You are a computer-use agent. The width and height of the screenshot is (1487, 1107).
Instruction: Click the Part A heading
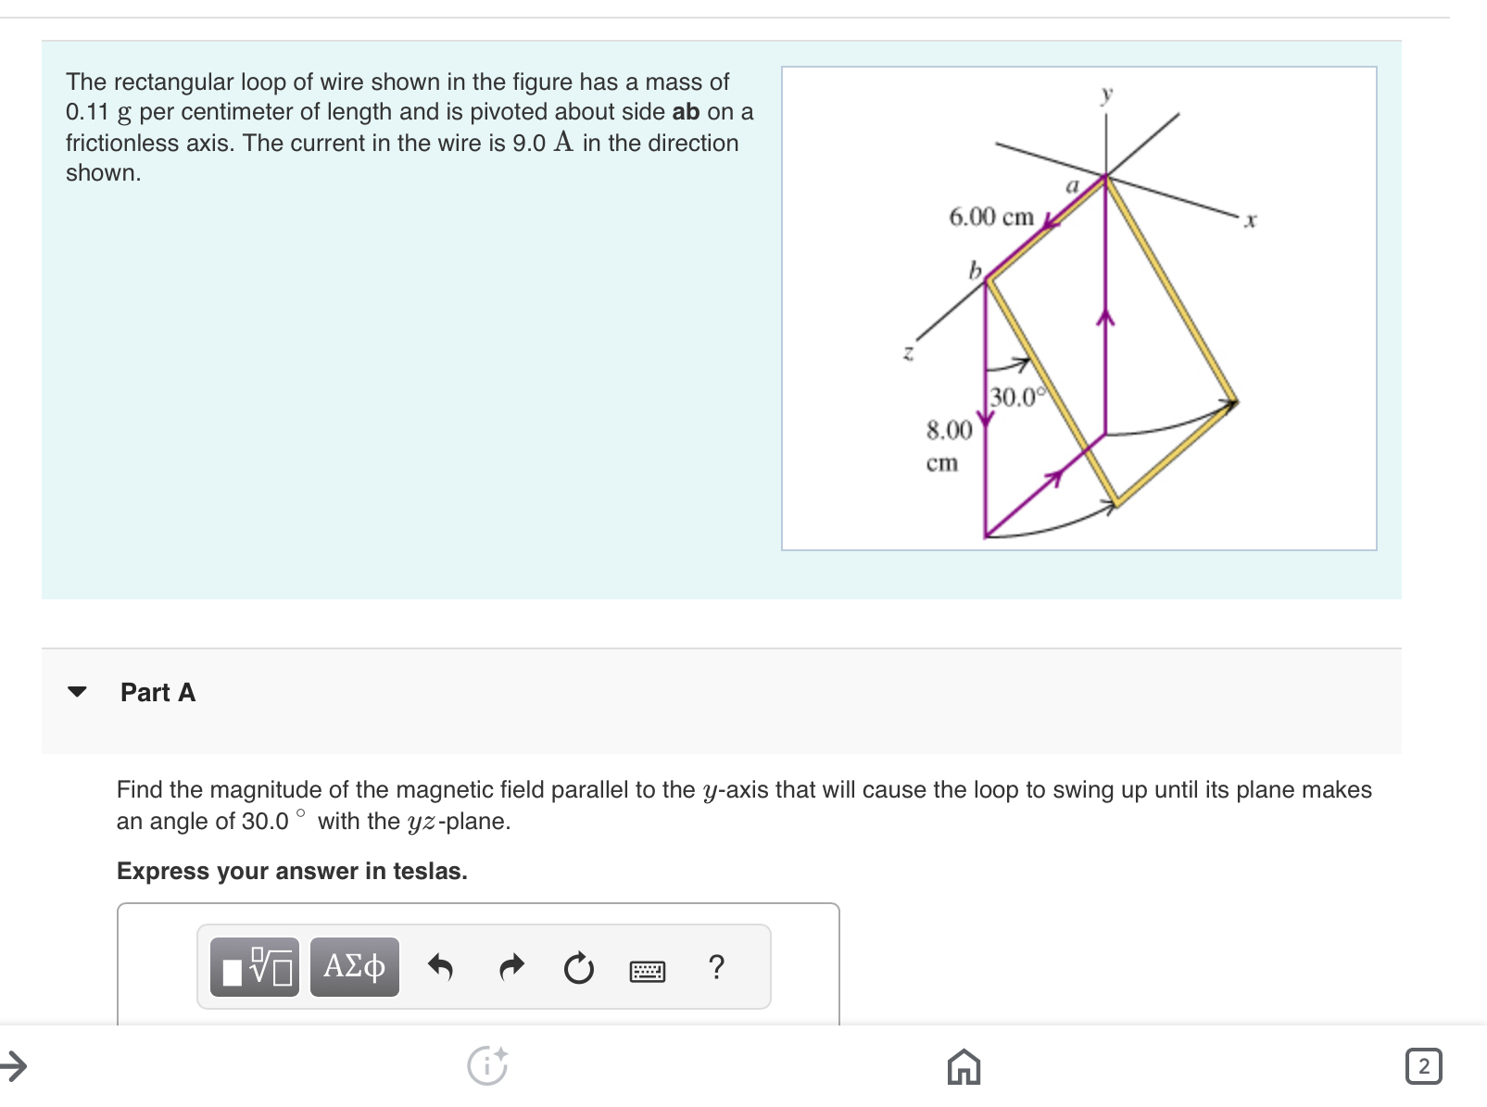point(157,692)
